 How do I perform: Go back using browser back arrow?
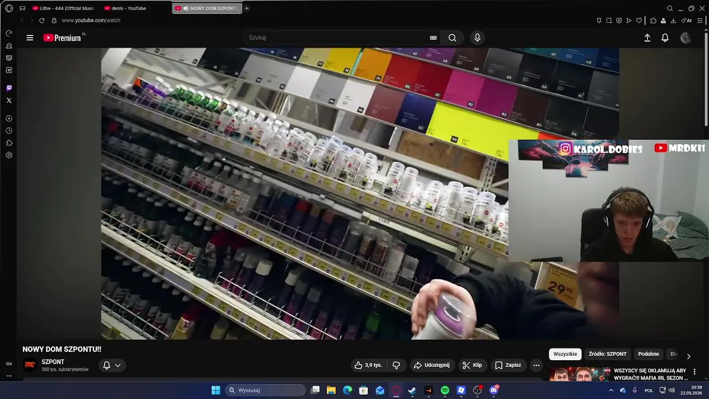(x=22, y=21)
